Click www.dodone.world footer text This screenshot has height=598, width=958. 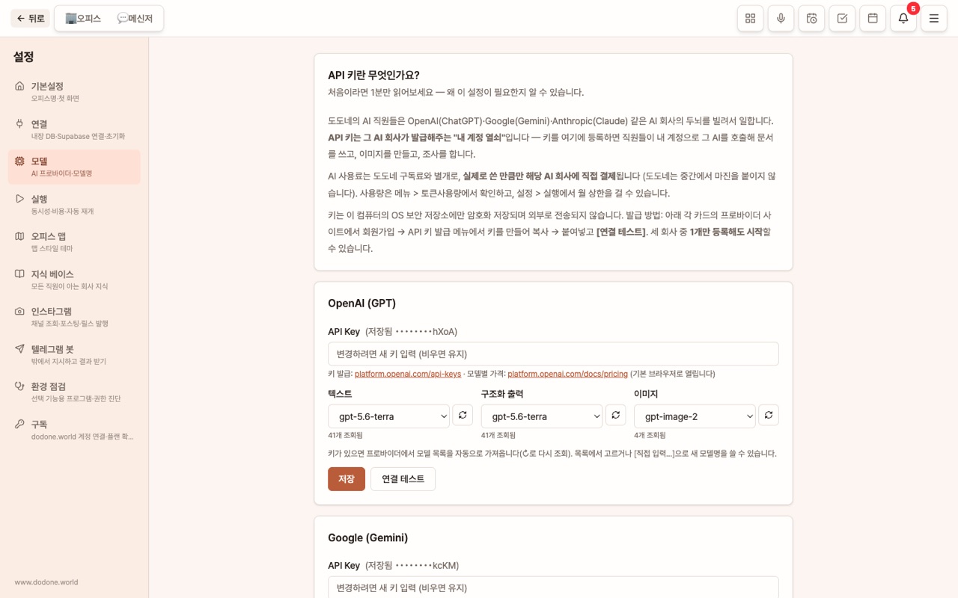pyautogui.click(x=46, y=582)
